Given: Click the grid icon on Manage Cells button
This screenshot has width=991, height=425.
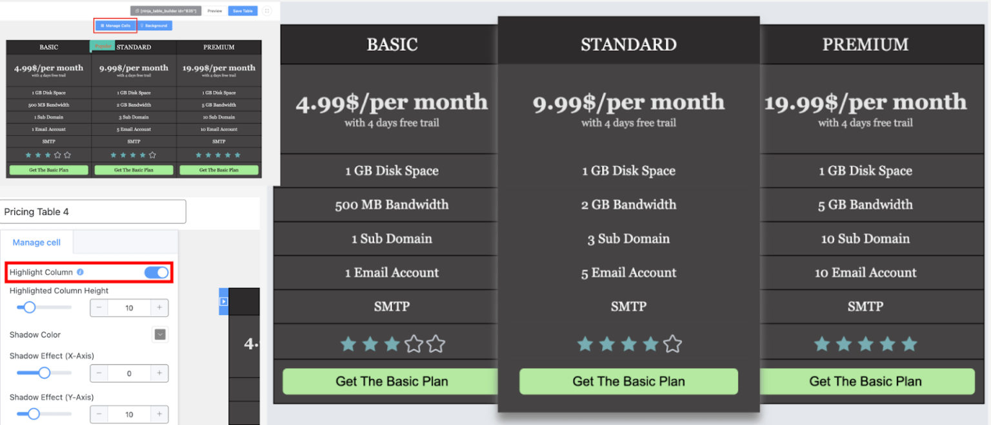Looking at the screenshot, I should coord(104,26).
